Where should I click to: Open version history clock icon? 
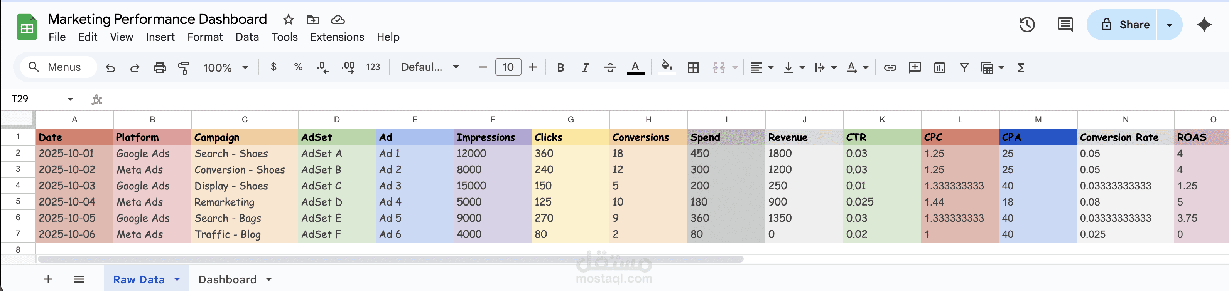1027,25
